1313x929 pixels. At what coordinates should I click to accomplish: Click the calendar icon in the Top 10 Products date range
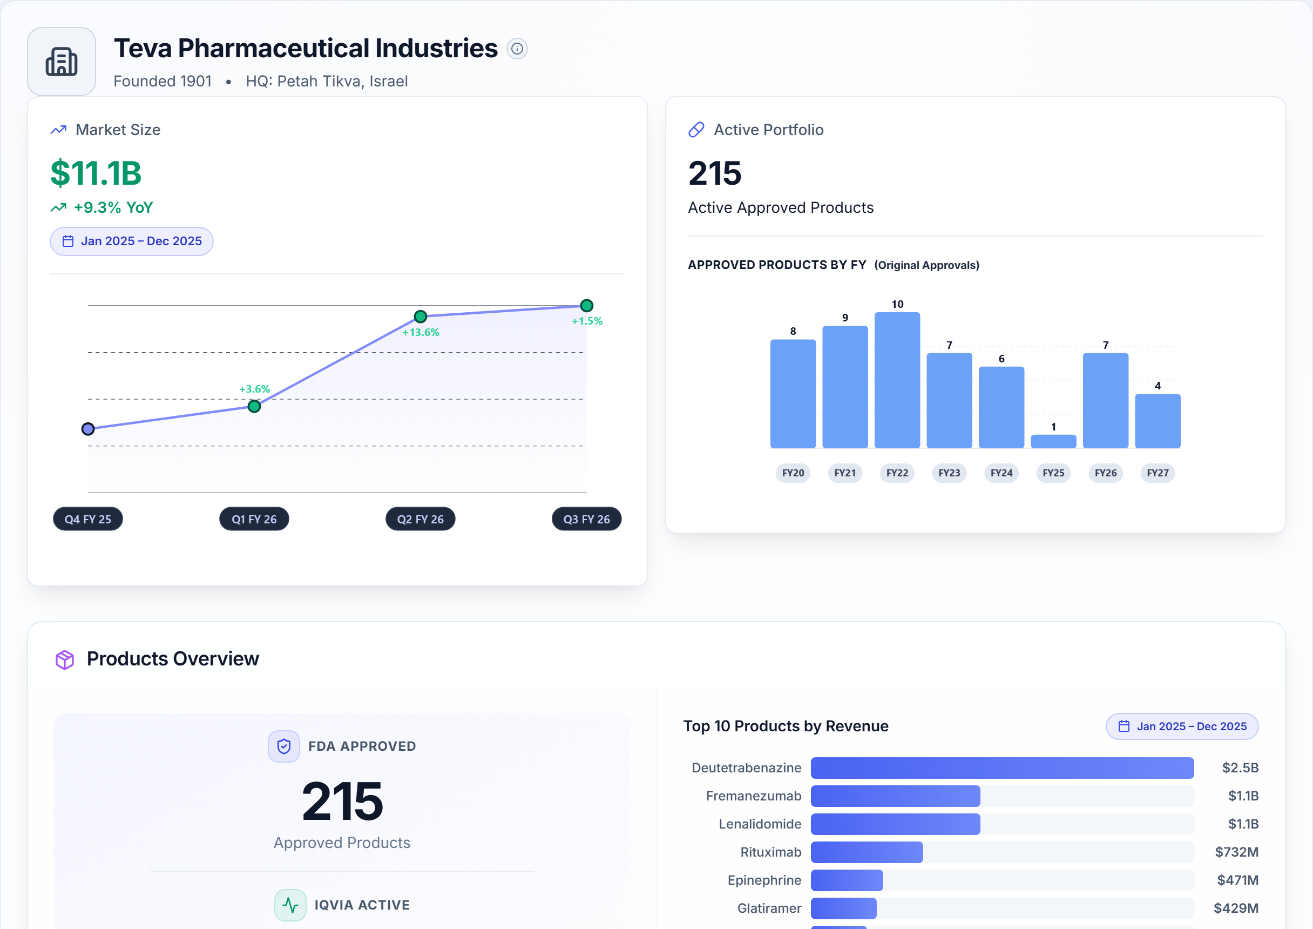[x=1124, y=726]
